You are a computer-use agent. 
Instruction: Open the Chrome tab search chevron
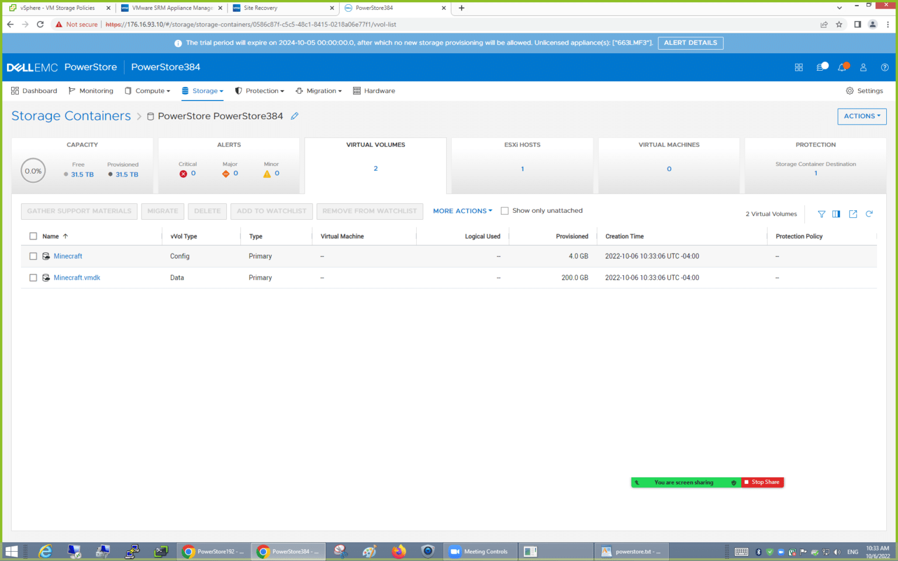point(840,8)
